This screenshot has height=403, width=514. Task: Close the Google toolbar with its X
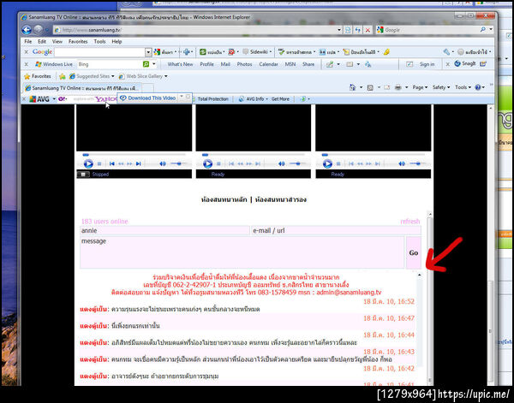(x=27, y=52)
